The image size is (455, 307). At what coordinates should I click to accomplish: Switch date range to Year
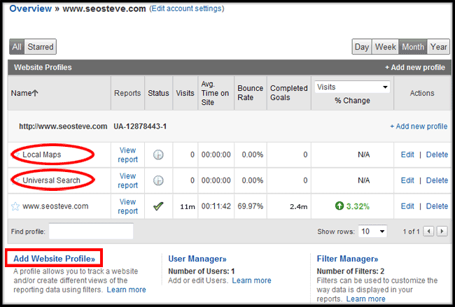tap(438, 47)
